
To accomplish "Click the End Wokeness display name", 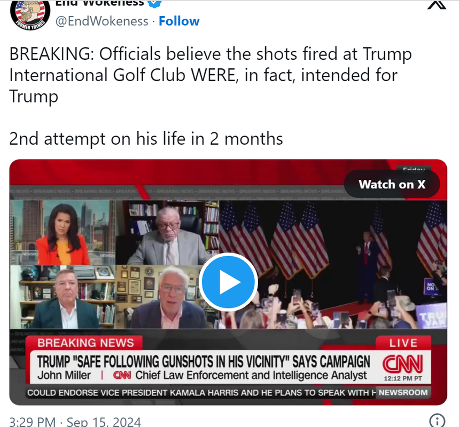I will pyautogui.click(x=99, y=3).
